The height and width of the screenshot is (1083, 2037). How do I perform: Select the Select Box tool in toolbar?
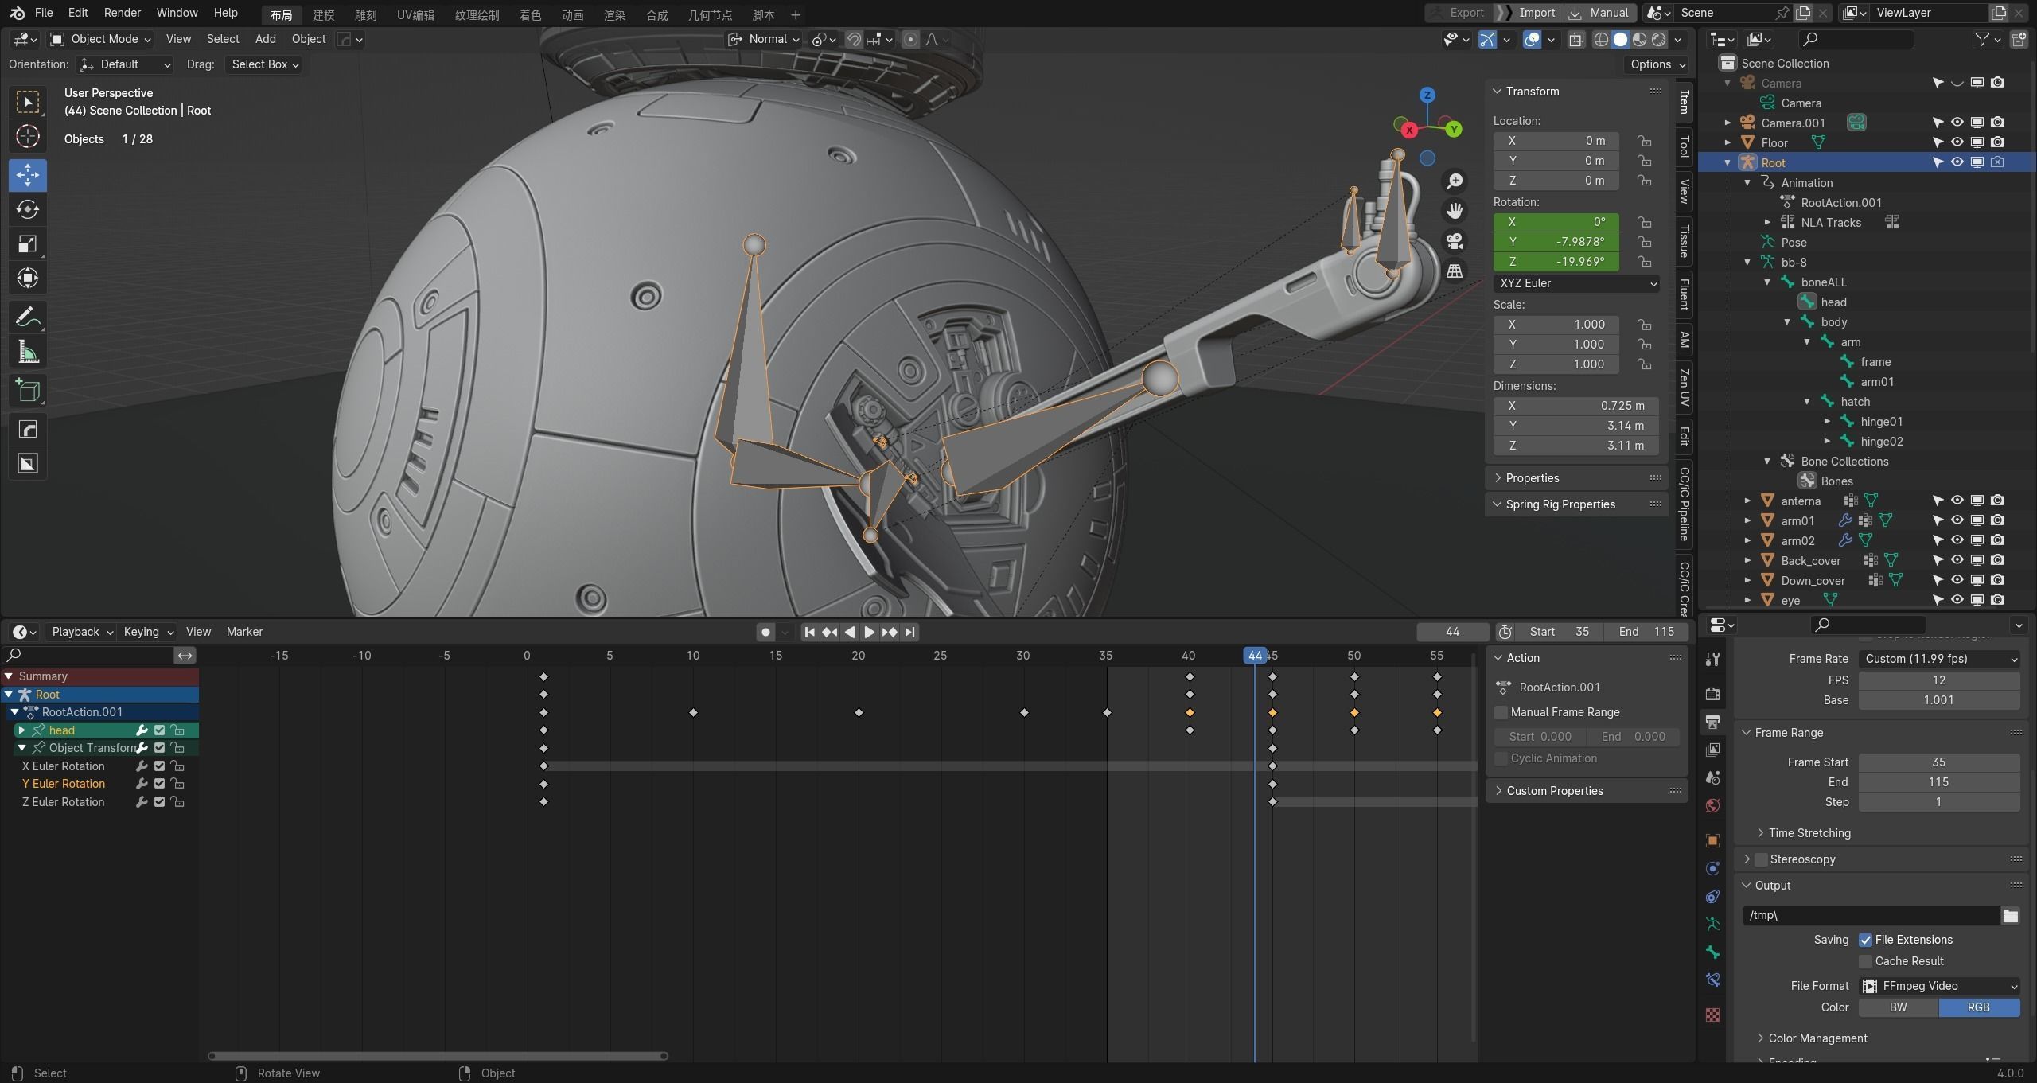[28, 102]
